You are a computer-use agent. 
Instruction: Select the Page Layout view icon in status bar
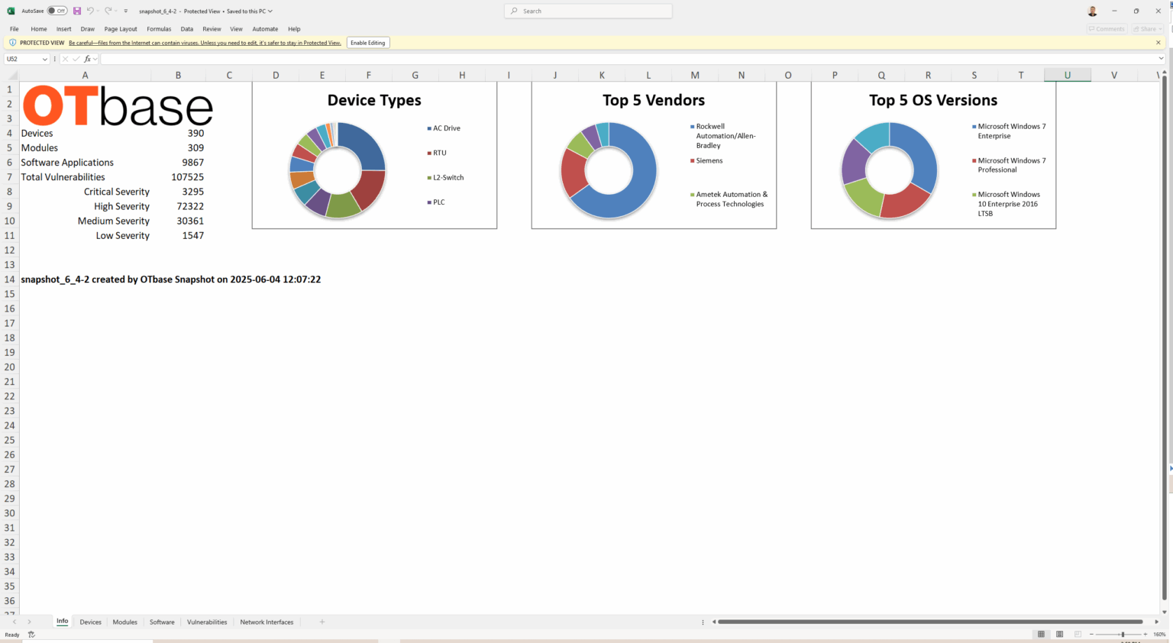(x=1059, y=634)
